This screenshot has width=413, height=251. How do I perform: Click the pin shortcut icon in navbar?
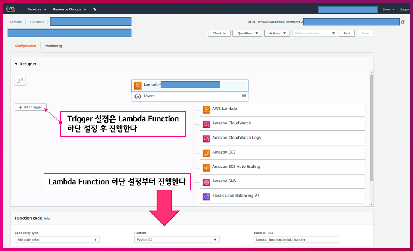pyautogui.click(x=95, y=9)
